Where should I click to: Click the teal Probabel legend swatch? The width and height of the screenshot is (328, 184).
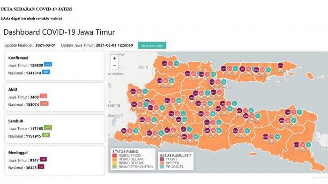(162, 167)
